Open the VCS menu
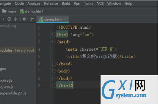Image resolution: width=158 pixels, height=104 pixels. 100,3
